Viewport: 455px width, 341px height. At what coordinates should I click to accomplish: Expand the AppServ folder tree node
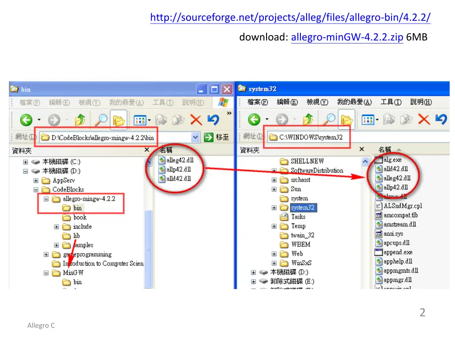click(36, 180)
